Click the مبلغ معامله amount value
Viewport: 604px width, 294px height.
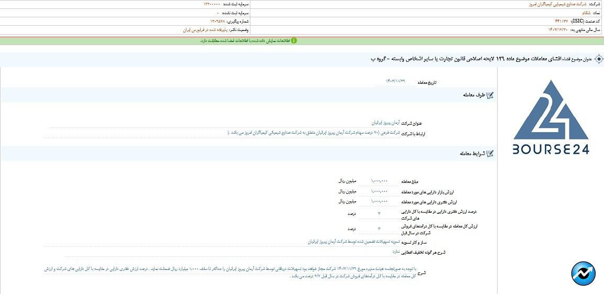tap(379, 181)
